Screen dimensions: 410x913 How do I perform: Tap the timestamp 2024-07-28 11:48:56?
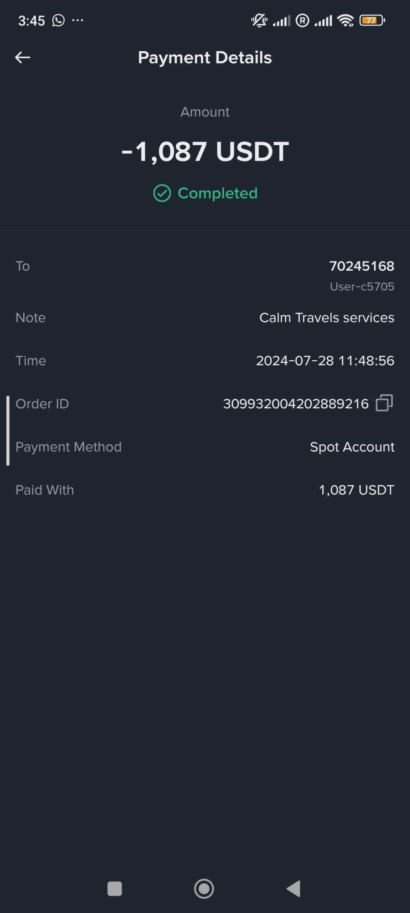tap(325, 361)
